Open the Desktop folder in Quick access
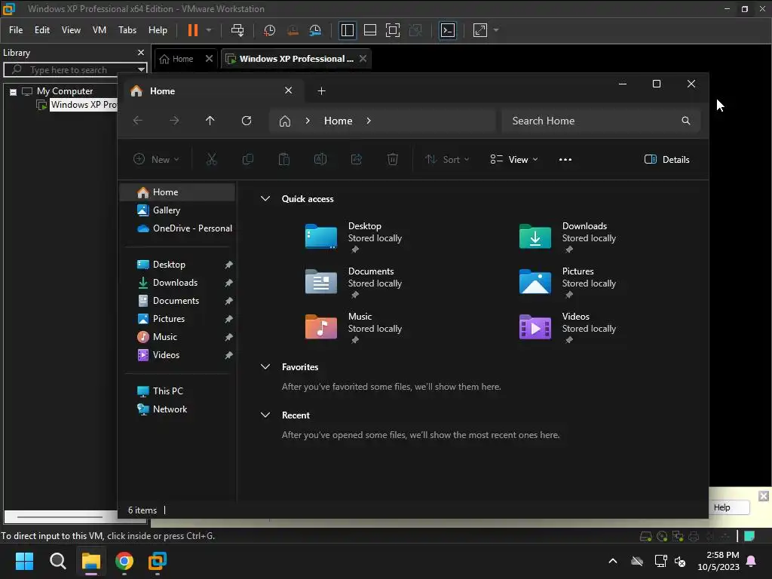This screenshot has height=579, width=772. point(354,237)
